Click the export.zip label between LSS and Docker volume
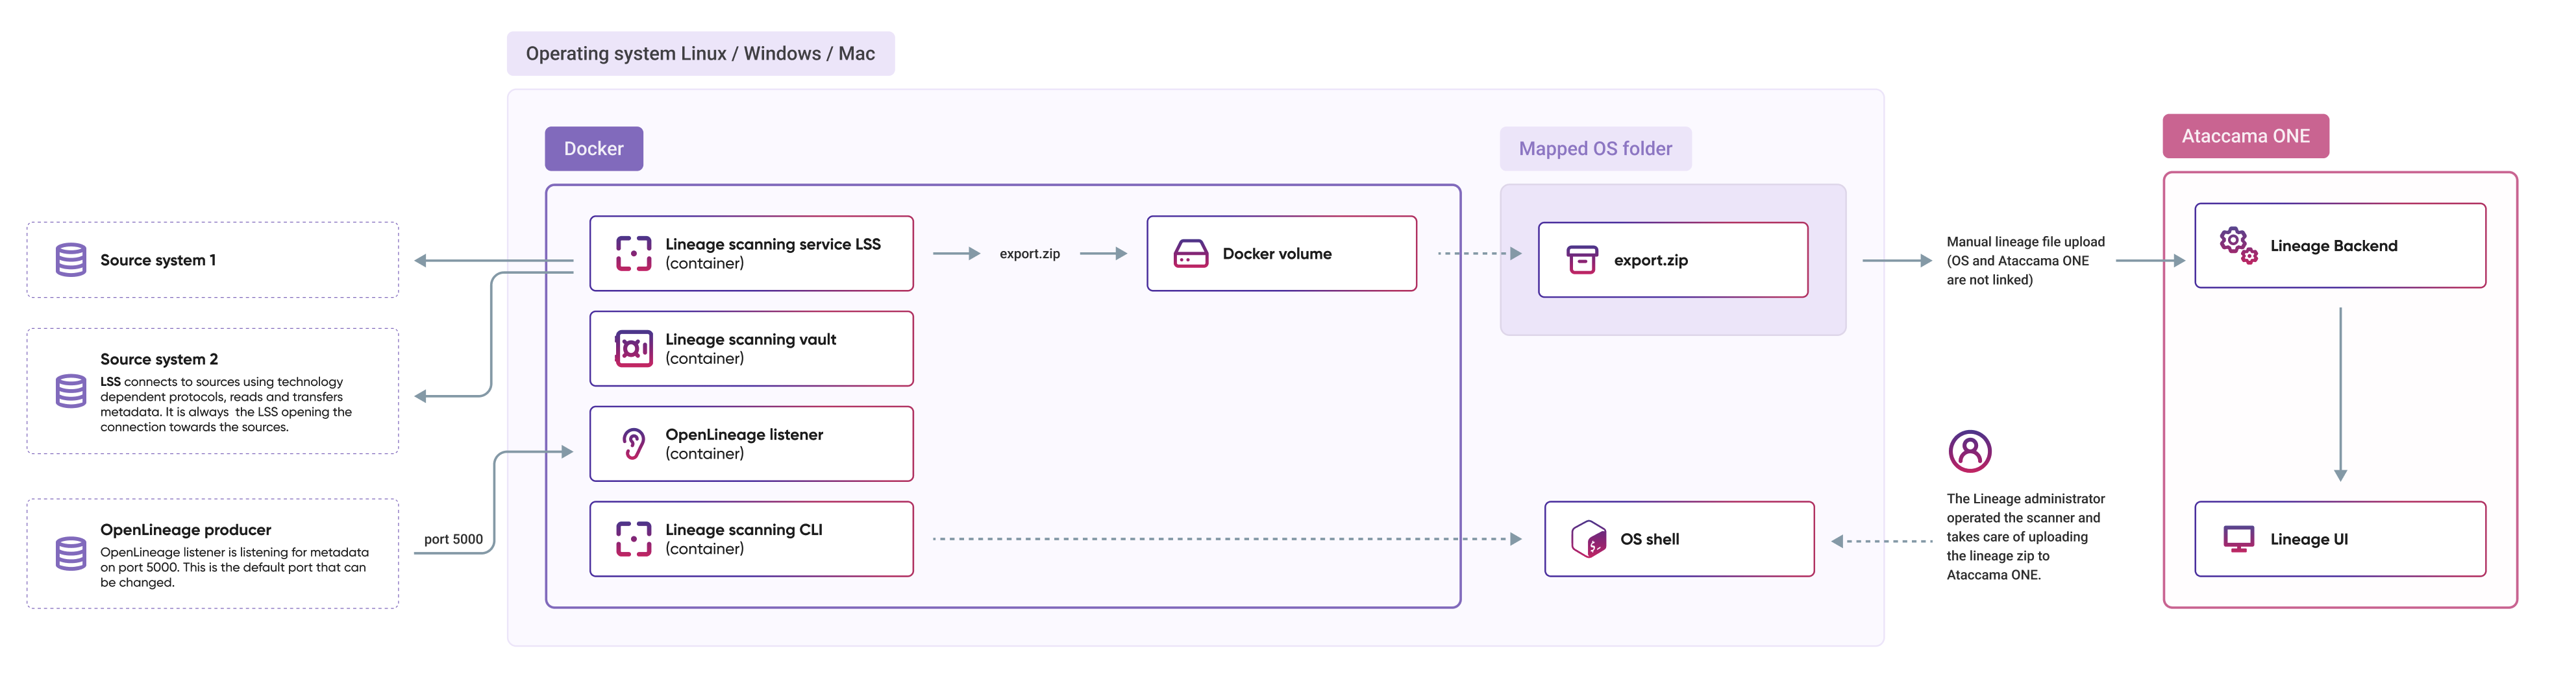Viewport: 2576px width, 694px height. click(x=1031, y=254)
